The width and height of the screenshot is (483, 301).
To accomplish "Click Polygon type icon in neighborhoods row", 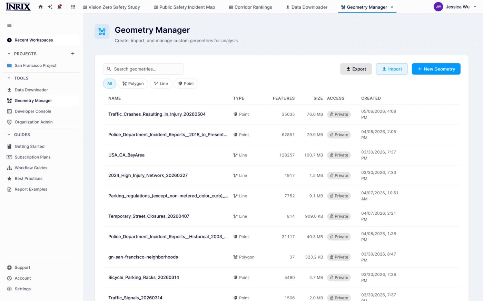I will pyautogui.click(x=235, y=257).
